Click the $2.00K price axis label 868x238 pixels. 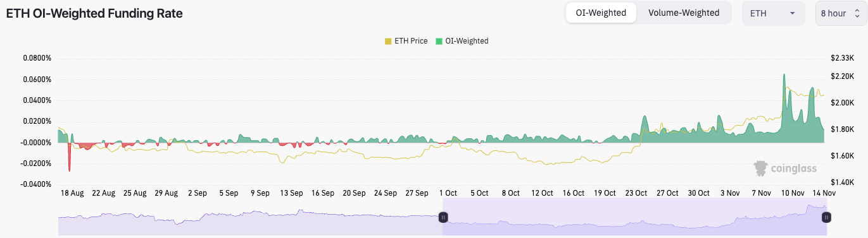coord(843,102)
